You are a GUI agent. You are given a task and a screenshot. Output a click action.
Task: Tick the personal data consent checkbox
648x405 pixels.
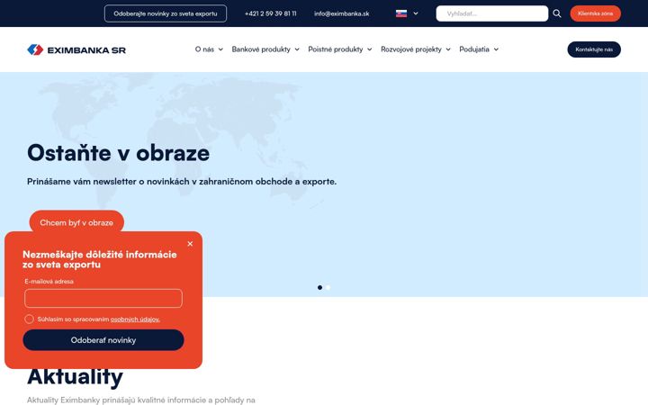click(x=29, y=319)
